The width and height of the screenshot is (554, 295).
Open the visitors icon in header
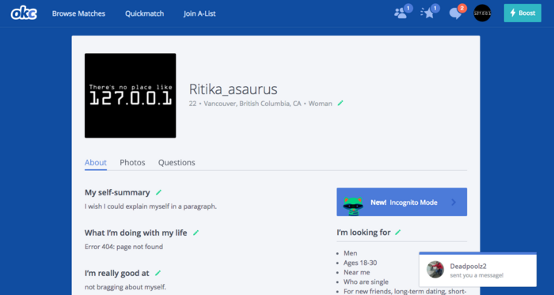point(400,13)
